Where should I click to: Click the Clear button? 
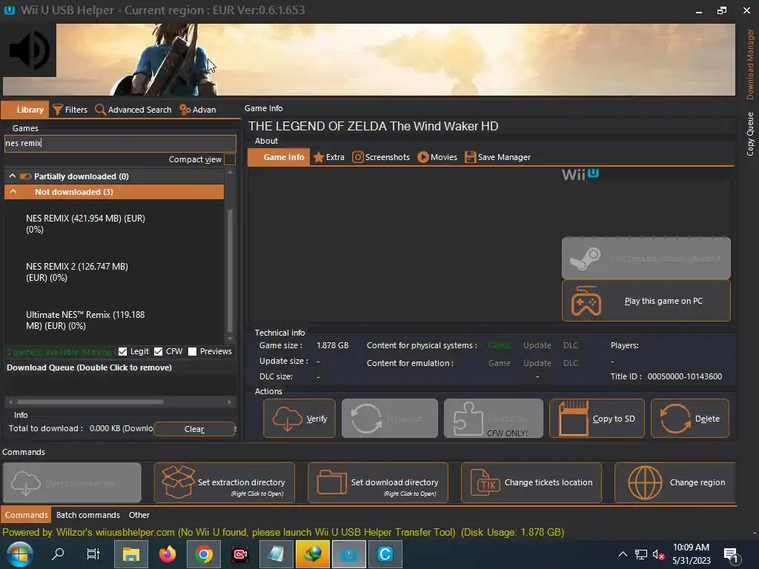[x=194, y=429]
